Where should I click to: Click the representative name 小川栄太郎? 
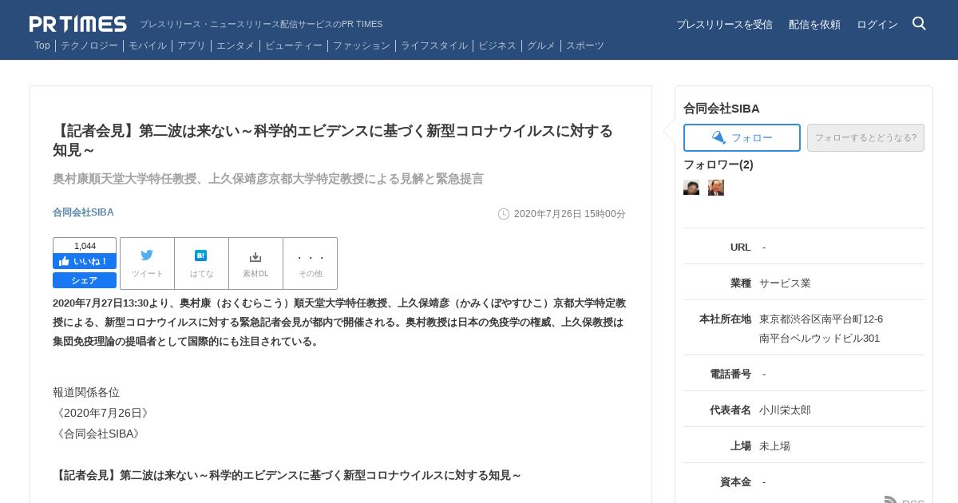click(785, 410)
